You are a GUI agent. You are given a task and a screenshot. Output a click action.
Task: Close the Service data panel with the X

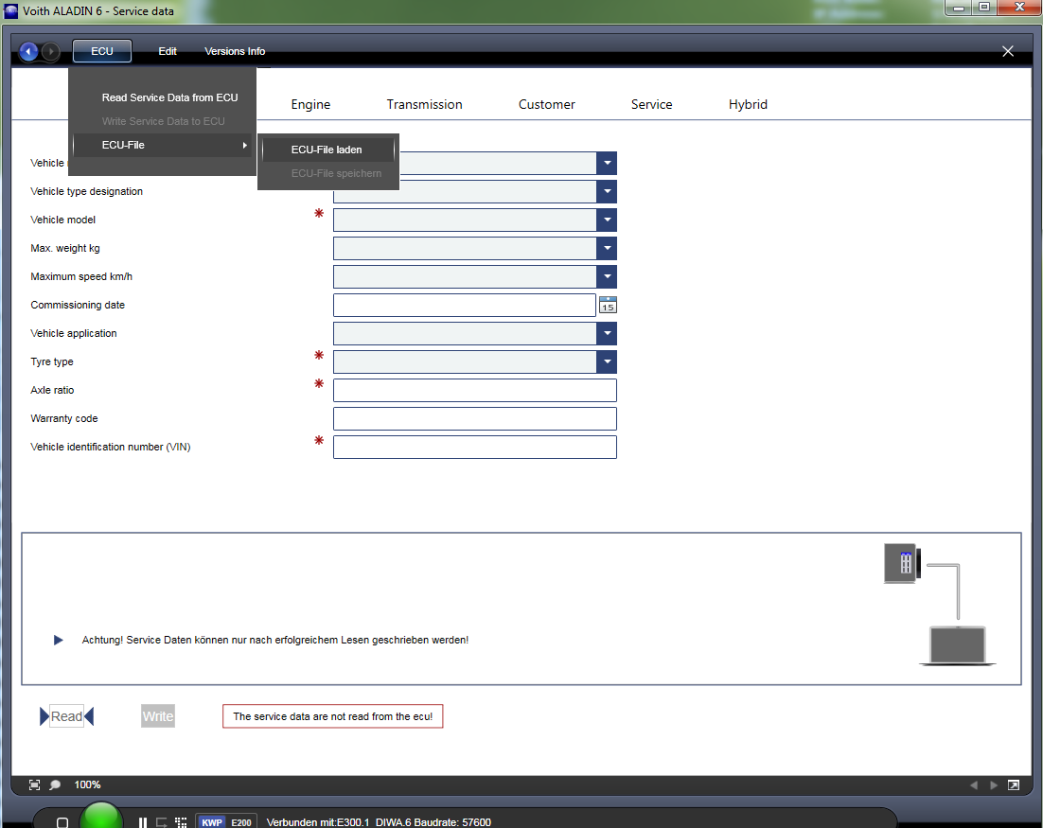coord(1008,51)
